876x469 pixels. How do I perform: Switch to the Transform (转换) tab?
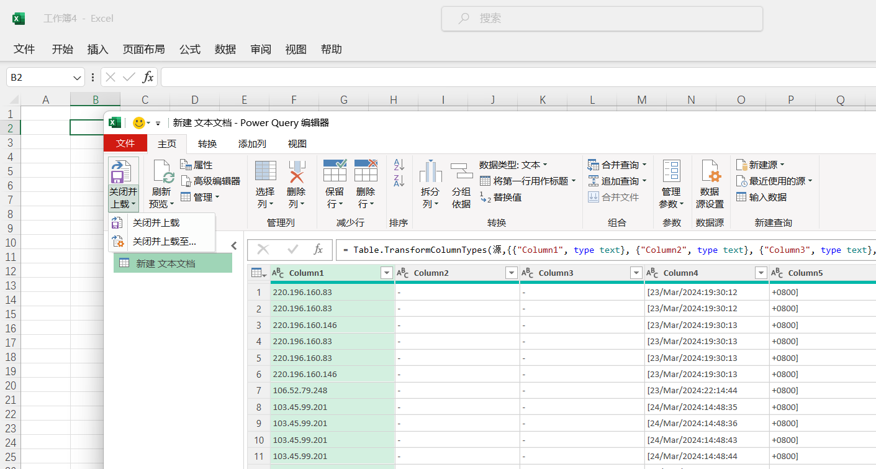tap(207, 143)
